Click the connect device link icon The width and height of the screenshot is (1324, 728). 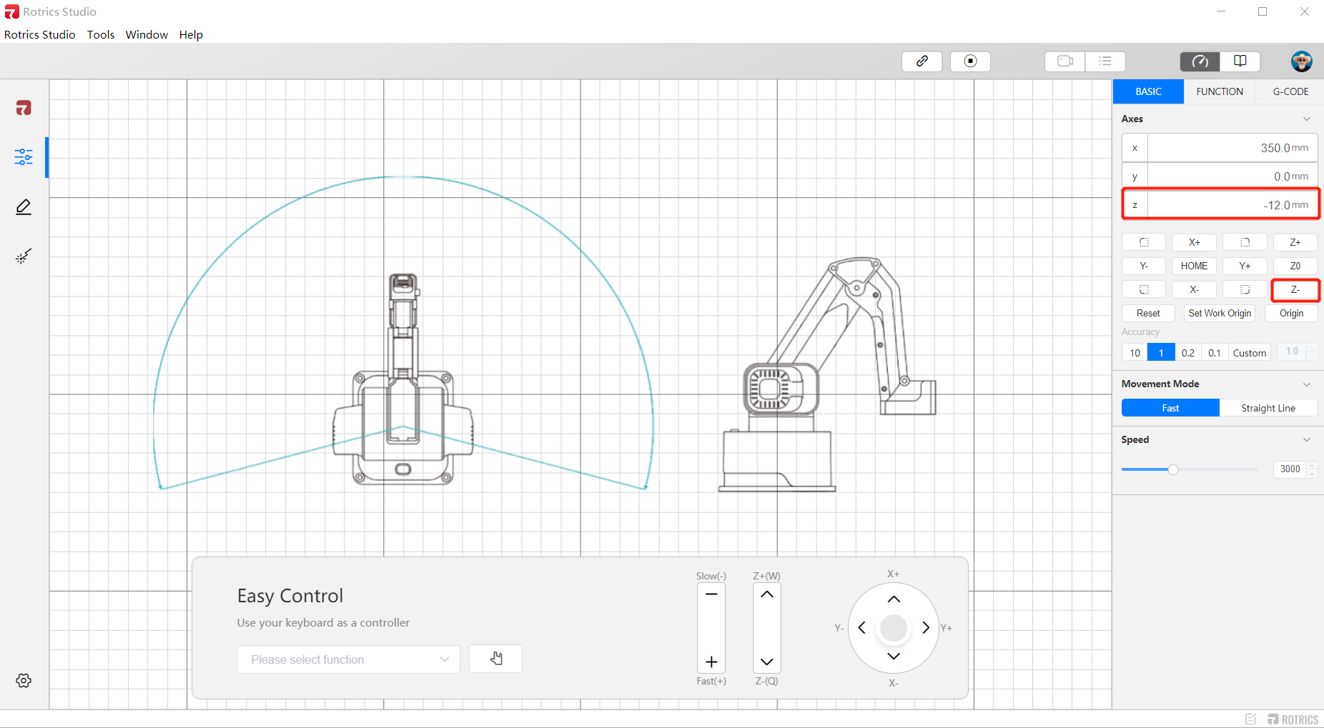[x=922, y=61]
